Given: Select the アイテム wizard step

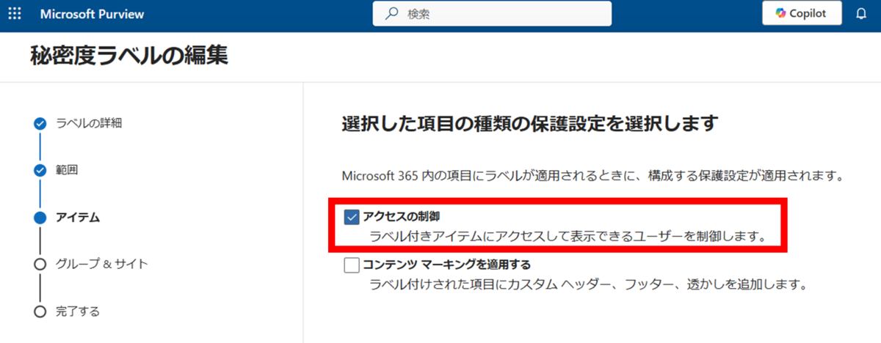Looking at the screenshot, I should (x=78, y=217).
